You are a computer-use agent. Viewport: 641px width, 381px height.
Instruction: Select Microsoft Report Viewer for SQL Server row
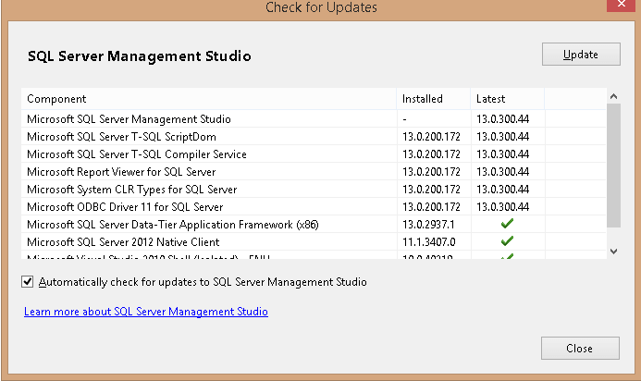pyautogui.click(x=314, y=172)
